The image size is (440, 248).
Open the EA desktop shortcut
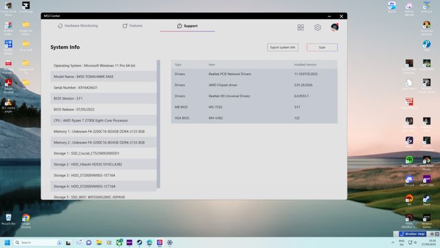409,200
